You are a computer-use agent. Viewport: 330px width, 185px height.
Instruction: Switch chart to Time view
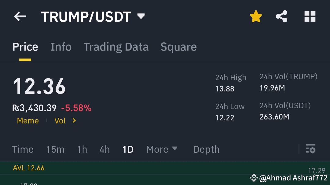coord(23,150)
